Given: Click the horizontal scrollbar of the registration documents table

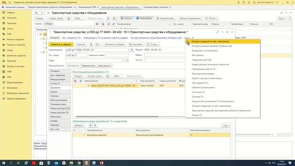Looking at the screenshot, I should click(x=117, y=117).
